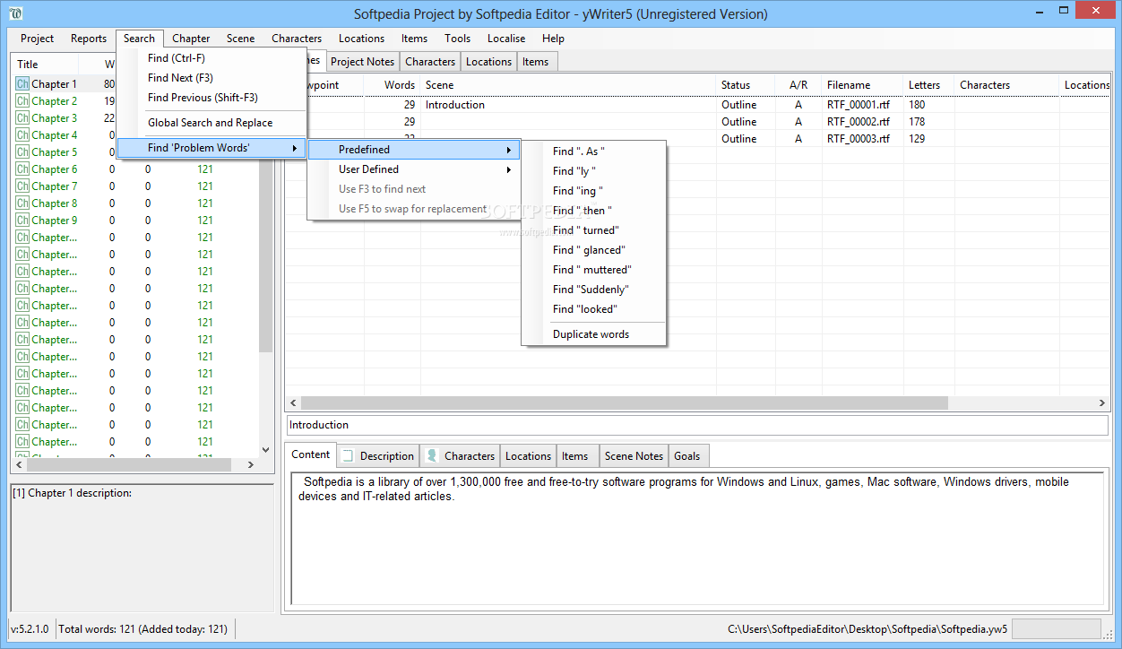Open the Help menu
The height and width of the screenshot is (649, 1122).
pyautogui.click(x=553, y=39)
